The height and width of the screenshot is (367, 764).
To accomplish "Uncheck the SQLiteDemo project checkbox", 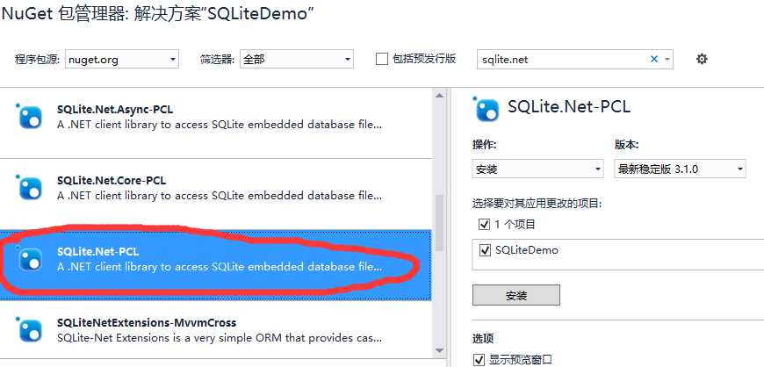I will 486,250.
